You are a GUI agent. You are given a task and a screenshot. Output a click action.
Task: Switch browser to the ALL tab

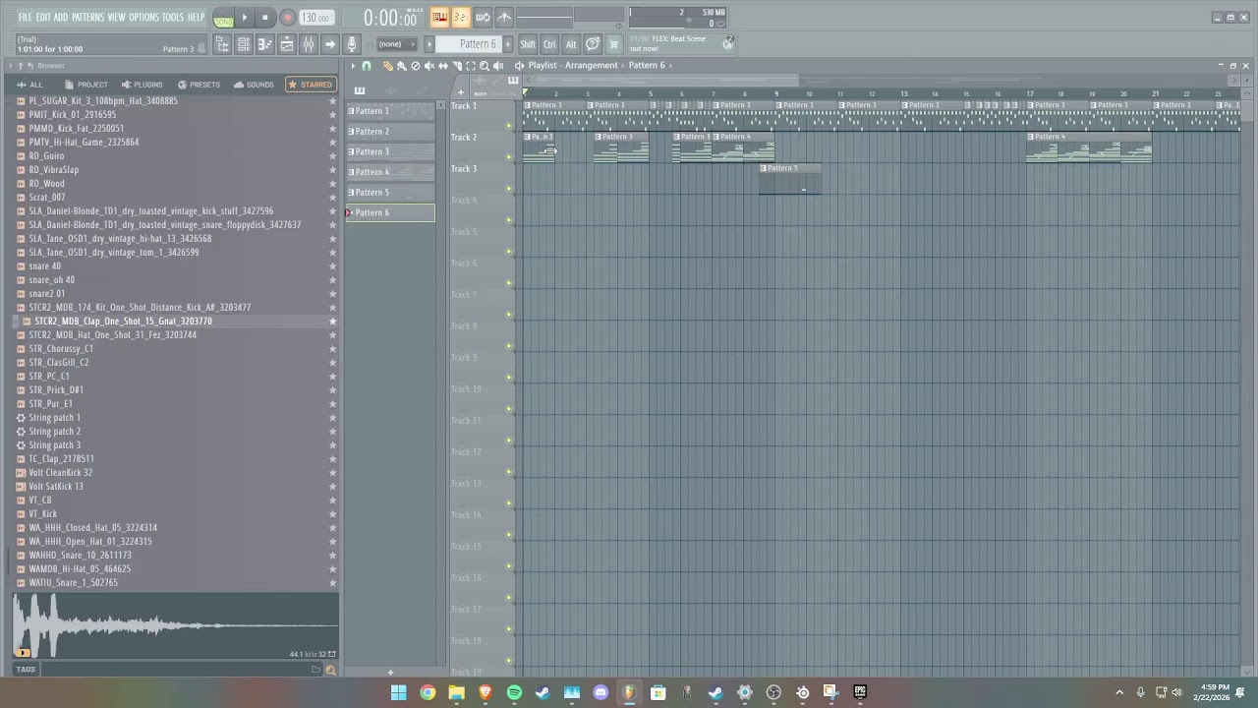pyautogui.click(x=29, y=85)
